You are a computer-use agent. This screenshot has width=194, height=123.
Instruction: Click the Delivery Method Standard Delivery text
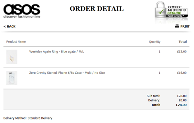click(x=28, y=118)
